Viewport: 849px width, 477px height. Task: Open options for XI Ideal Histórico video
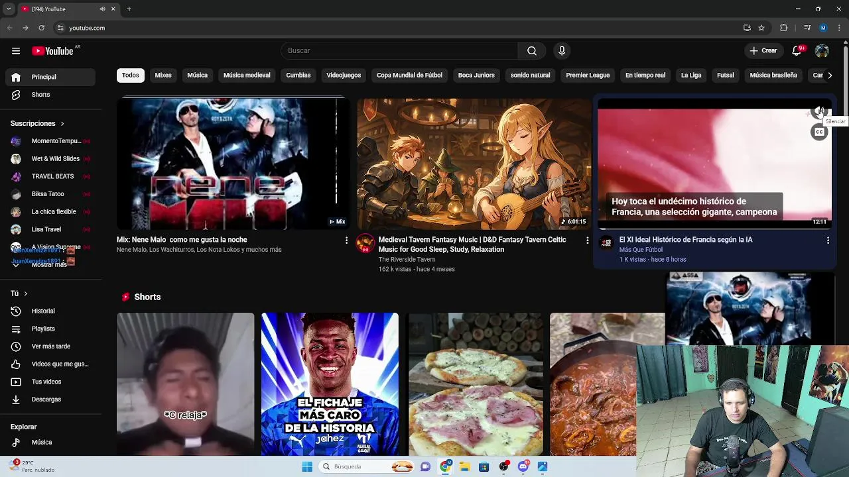click(828, 240)
